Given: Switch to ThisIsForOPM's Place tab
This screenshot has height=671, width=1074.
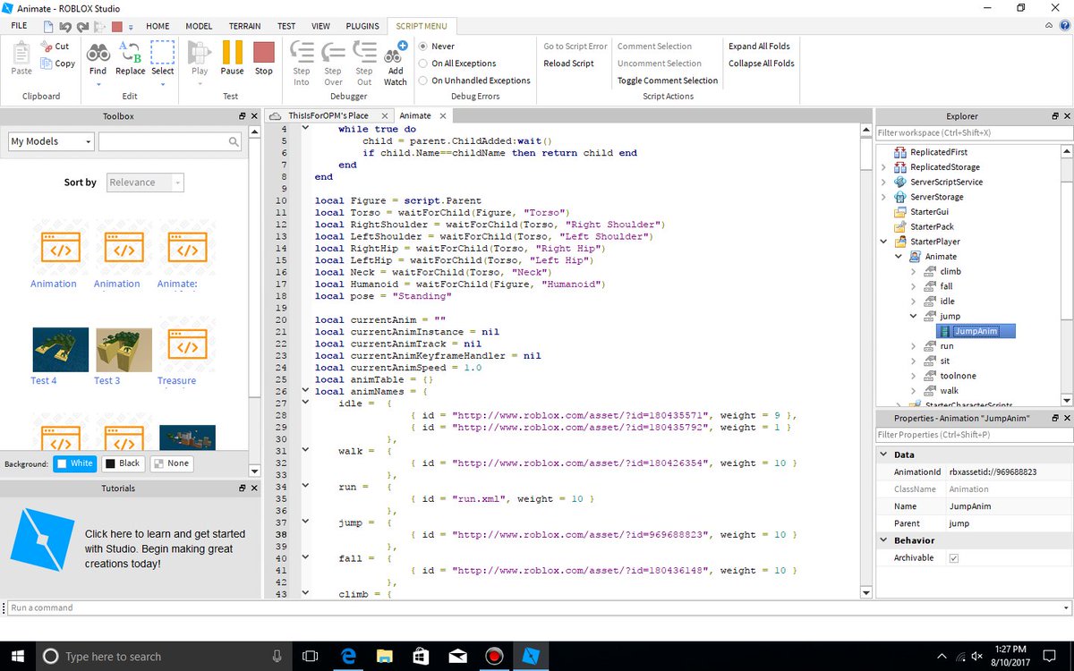Looking at the screenshot, I should 328,116.
